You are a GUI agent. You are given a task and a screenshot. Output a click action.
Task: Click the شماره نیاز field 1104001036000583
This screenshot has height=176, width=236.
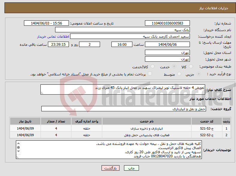click(x=167, y=23)
